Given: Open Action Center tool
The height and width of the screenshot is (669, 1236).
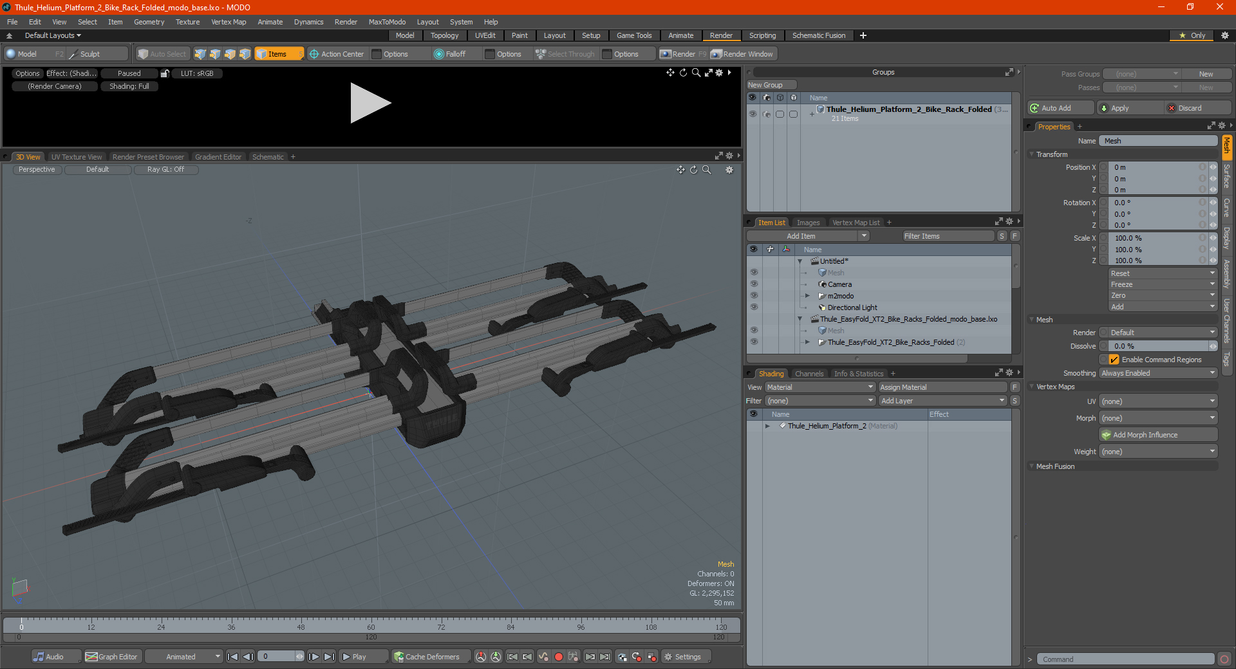Looking at the screenshot, I should (x=336, y=54).
